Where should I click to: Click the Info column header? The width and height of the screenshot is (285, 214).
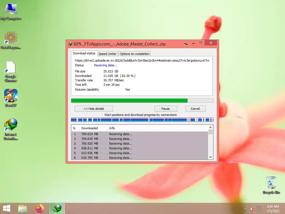click(x=156, y=128)
